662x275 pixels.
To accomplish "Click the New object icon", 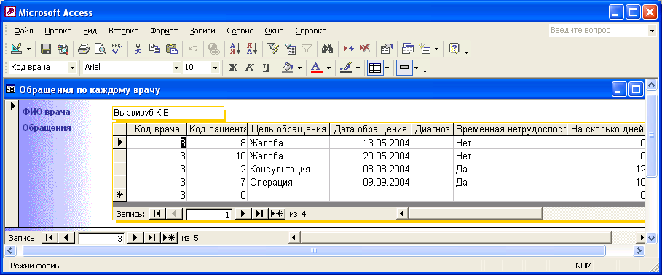I will point(425,49).
